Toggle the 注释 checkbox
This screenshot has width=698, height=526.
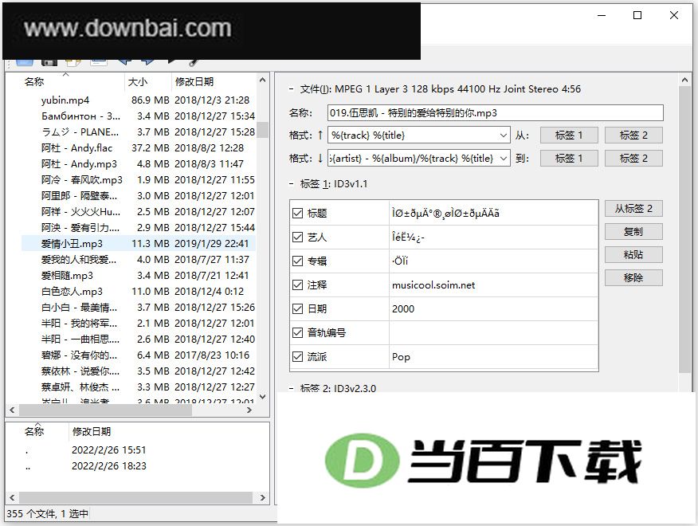tap(297, 285)
